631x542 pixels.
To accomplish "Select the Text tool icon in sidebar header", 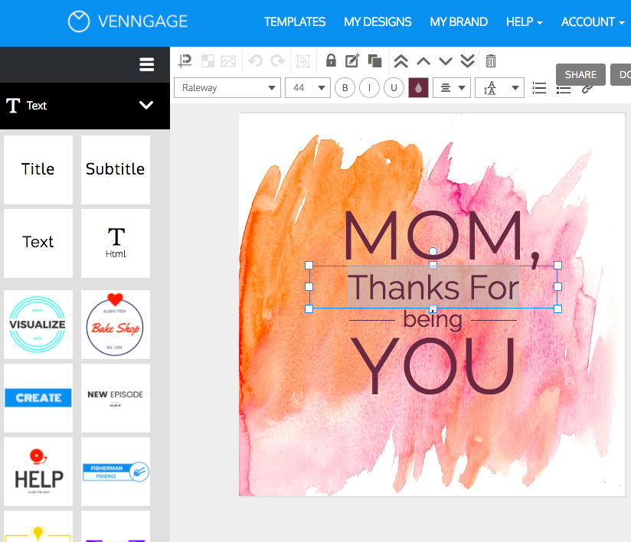I will tap(13, 106).
